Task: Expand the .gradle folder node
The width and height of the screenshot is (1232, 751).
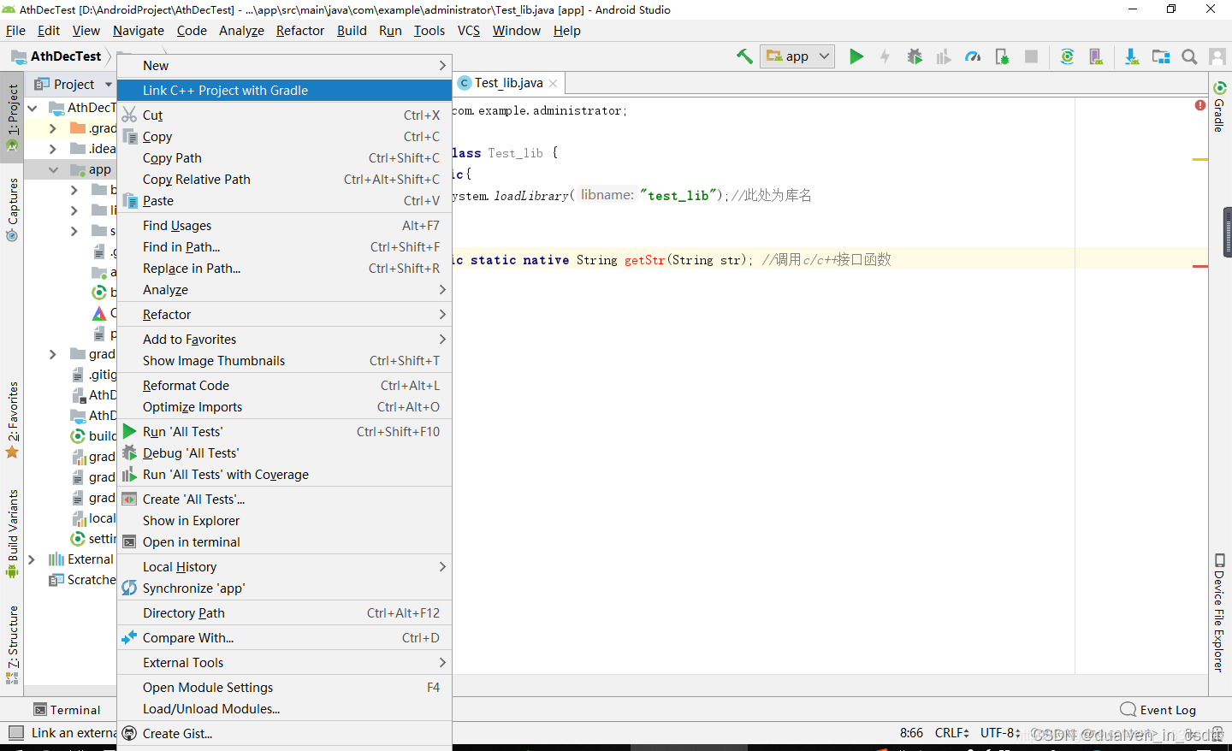Action: [x=53, y=128]
